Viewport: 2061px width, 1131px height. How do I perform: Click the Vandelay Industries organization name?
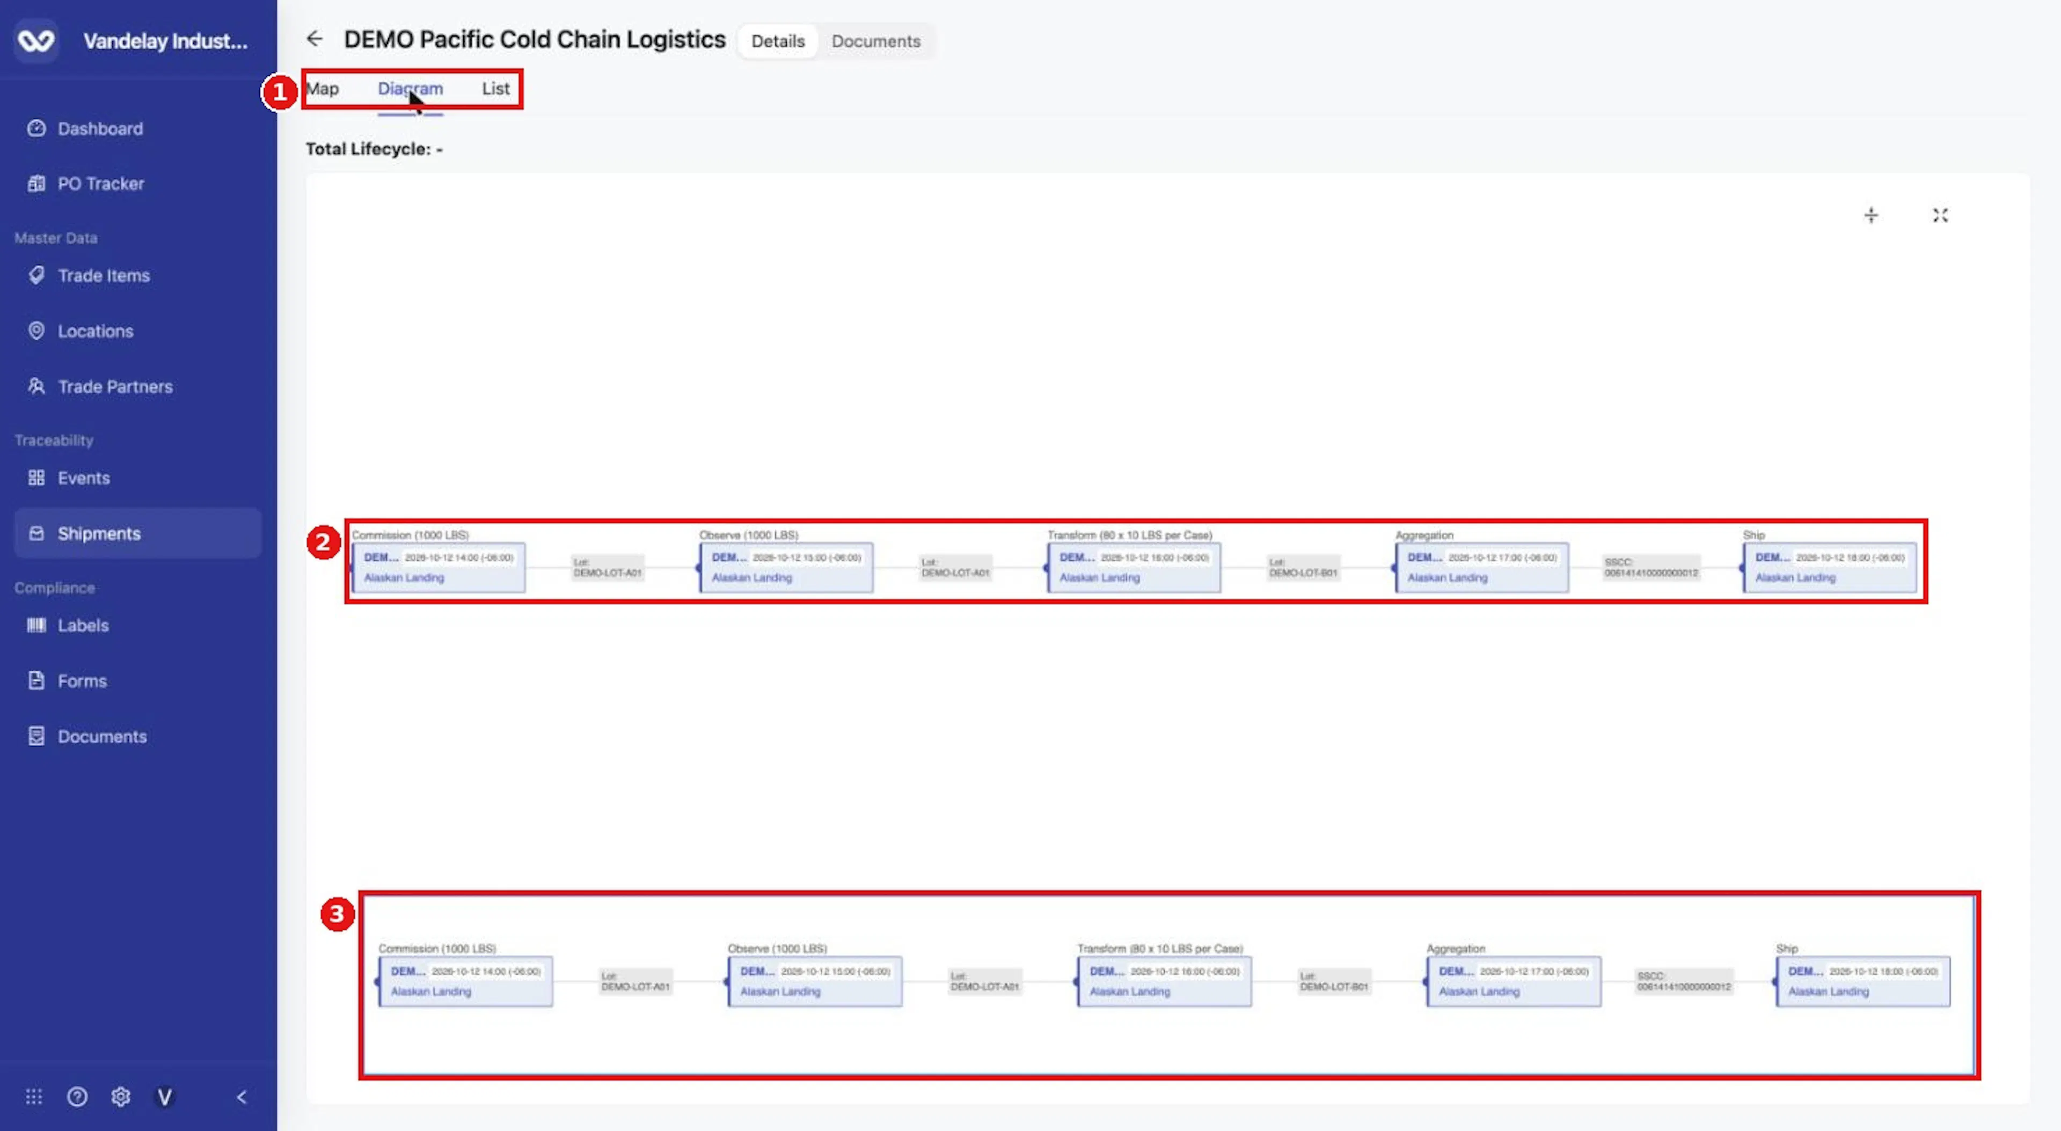(x=166, y=41)
